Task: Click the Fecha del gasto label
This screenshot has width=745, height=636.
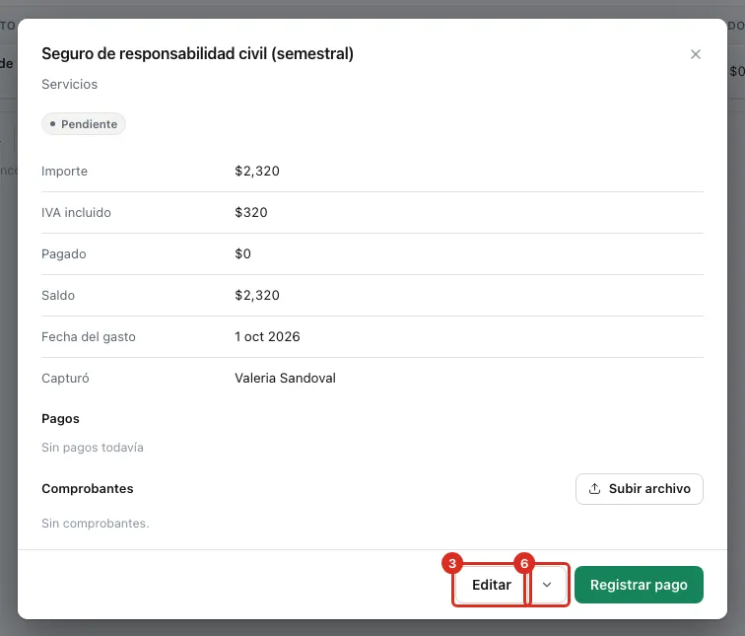Action: [x=89, y=337]
